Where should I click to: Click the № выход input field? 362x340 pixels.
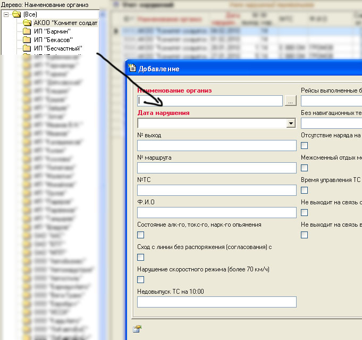(x=216, y=145)
